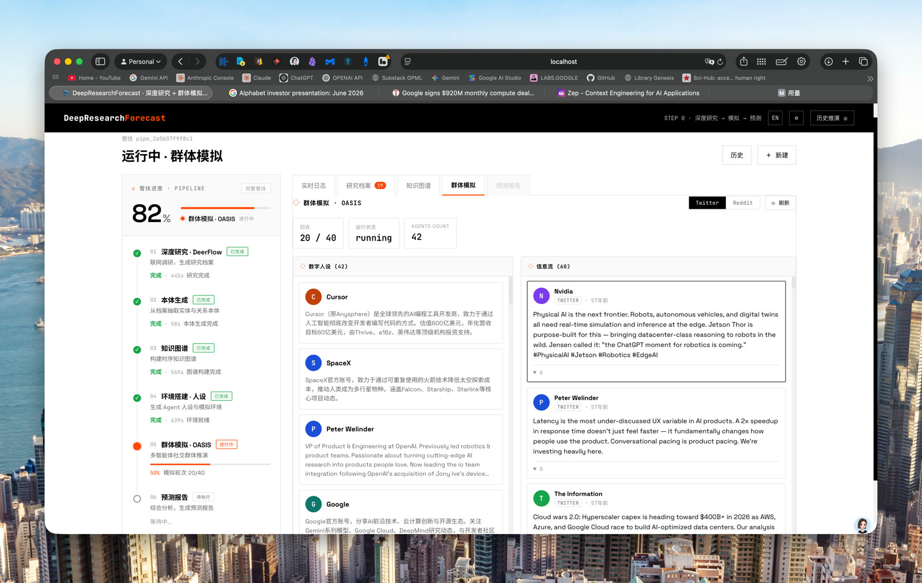Click the DeepResearchForecast logo
This screenshot has width=922, height=583.
115,118
